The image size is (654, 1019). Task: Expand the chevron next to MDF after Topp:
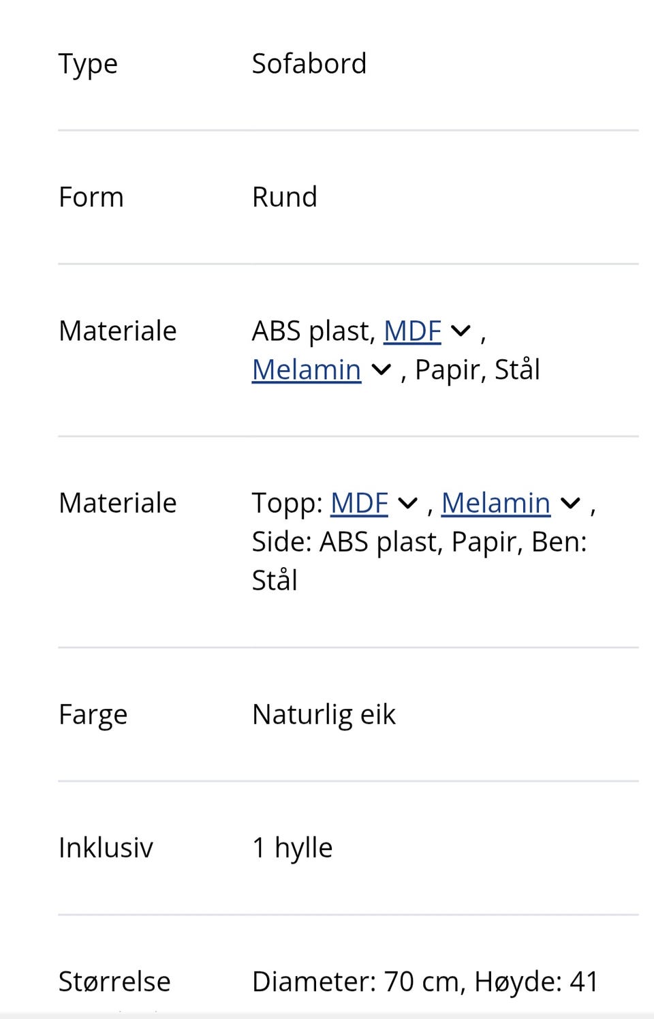point(407,504)
